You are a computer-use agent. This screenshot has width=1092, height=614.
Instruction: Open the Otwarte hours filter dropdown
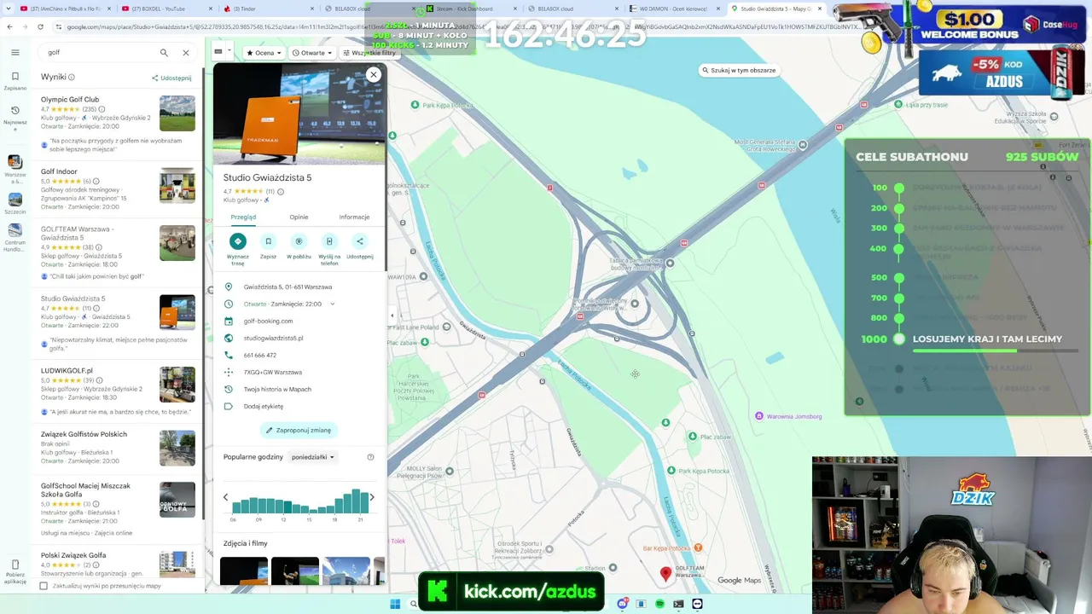click(x=312, y=53)
